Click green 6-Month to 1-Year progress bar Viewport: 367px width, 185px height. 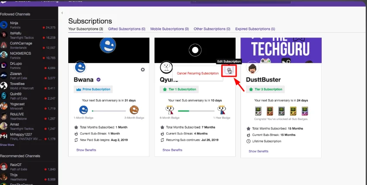[196, 111]
